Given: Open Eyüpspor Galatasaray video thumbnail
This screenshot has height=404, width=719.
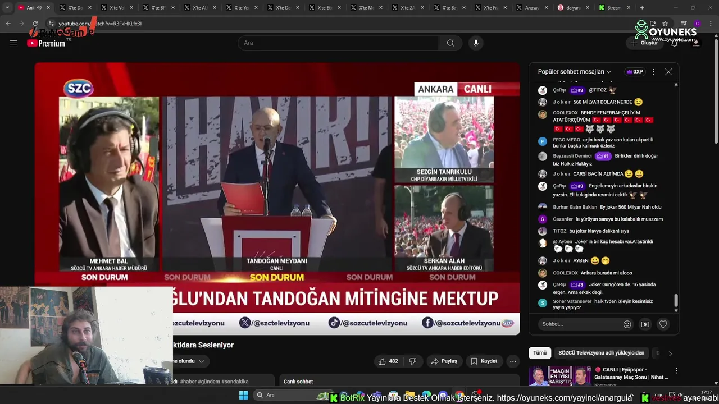Looking at the screenshot, I should click(560, 376).
